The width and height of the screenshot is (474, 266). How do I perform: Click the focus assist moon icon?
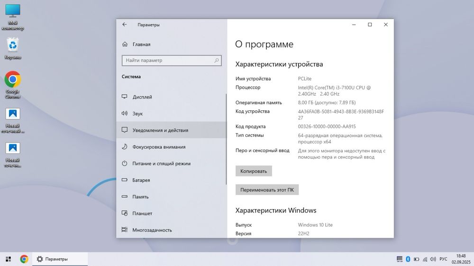[125, 146]
